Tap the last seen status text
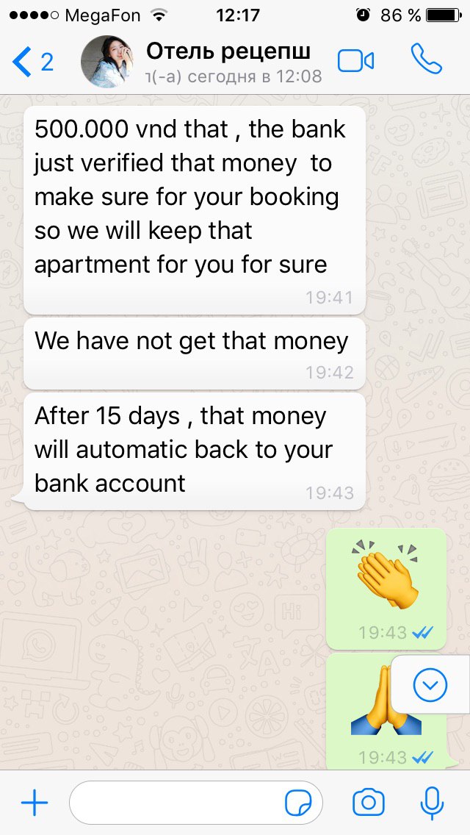470x835 pixels. 234,76
